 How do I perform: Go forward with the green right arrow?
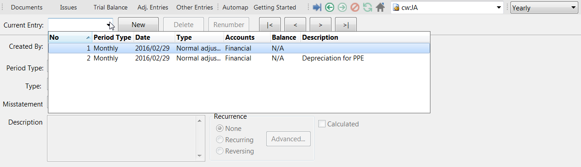(x=342, y=8)
